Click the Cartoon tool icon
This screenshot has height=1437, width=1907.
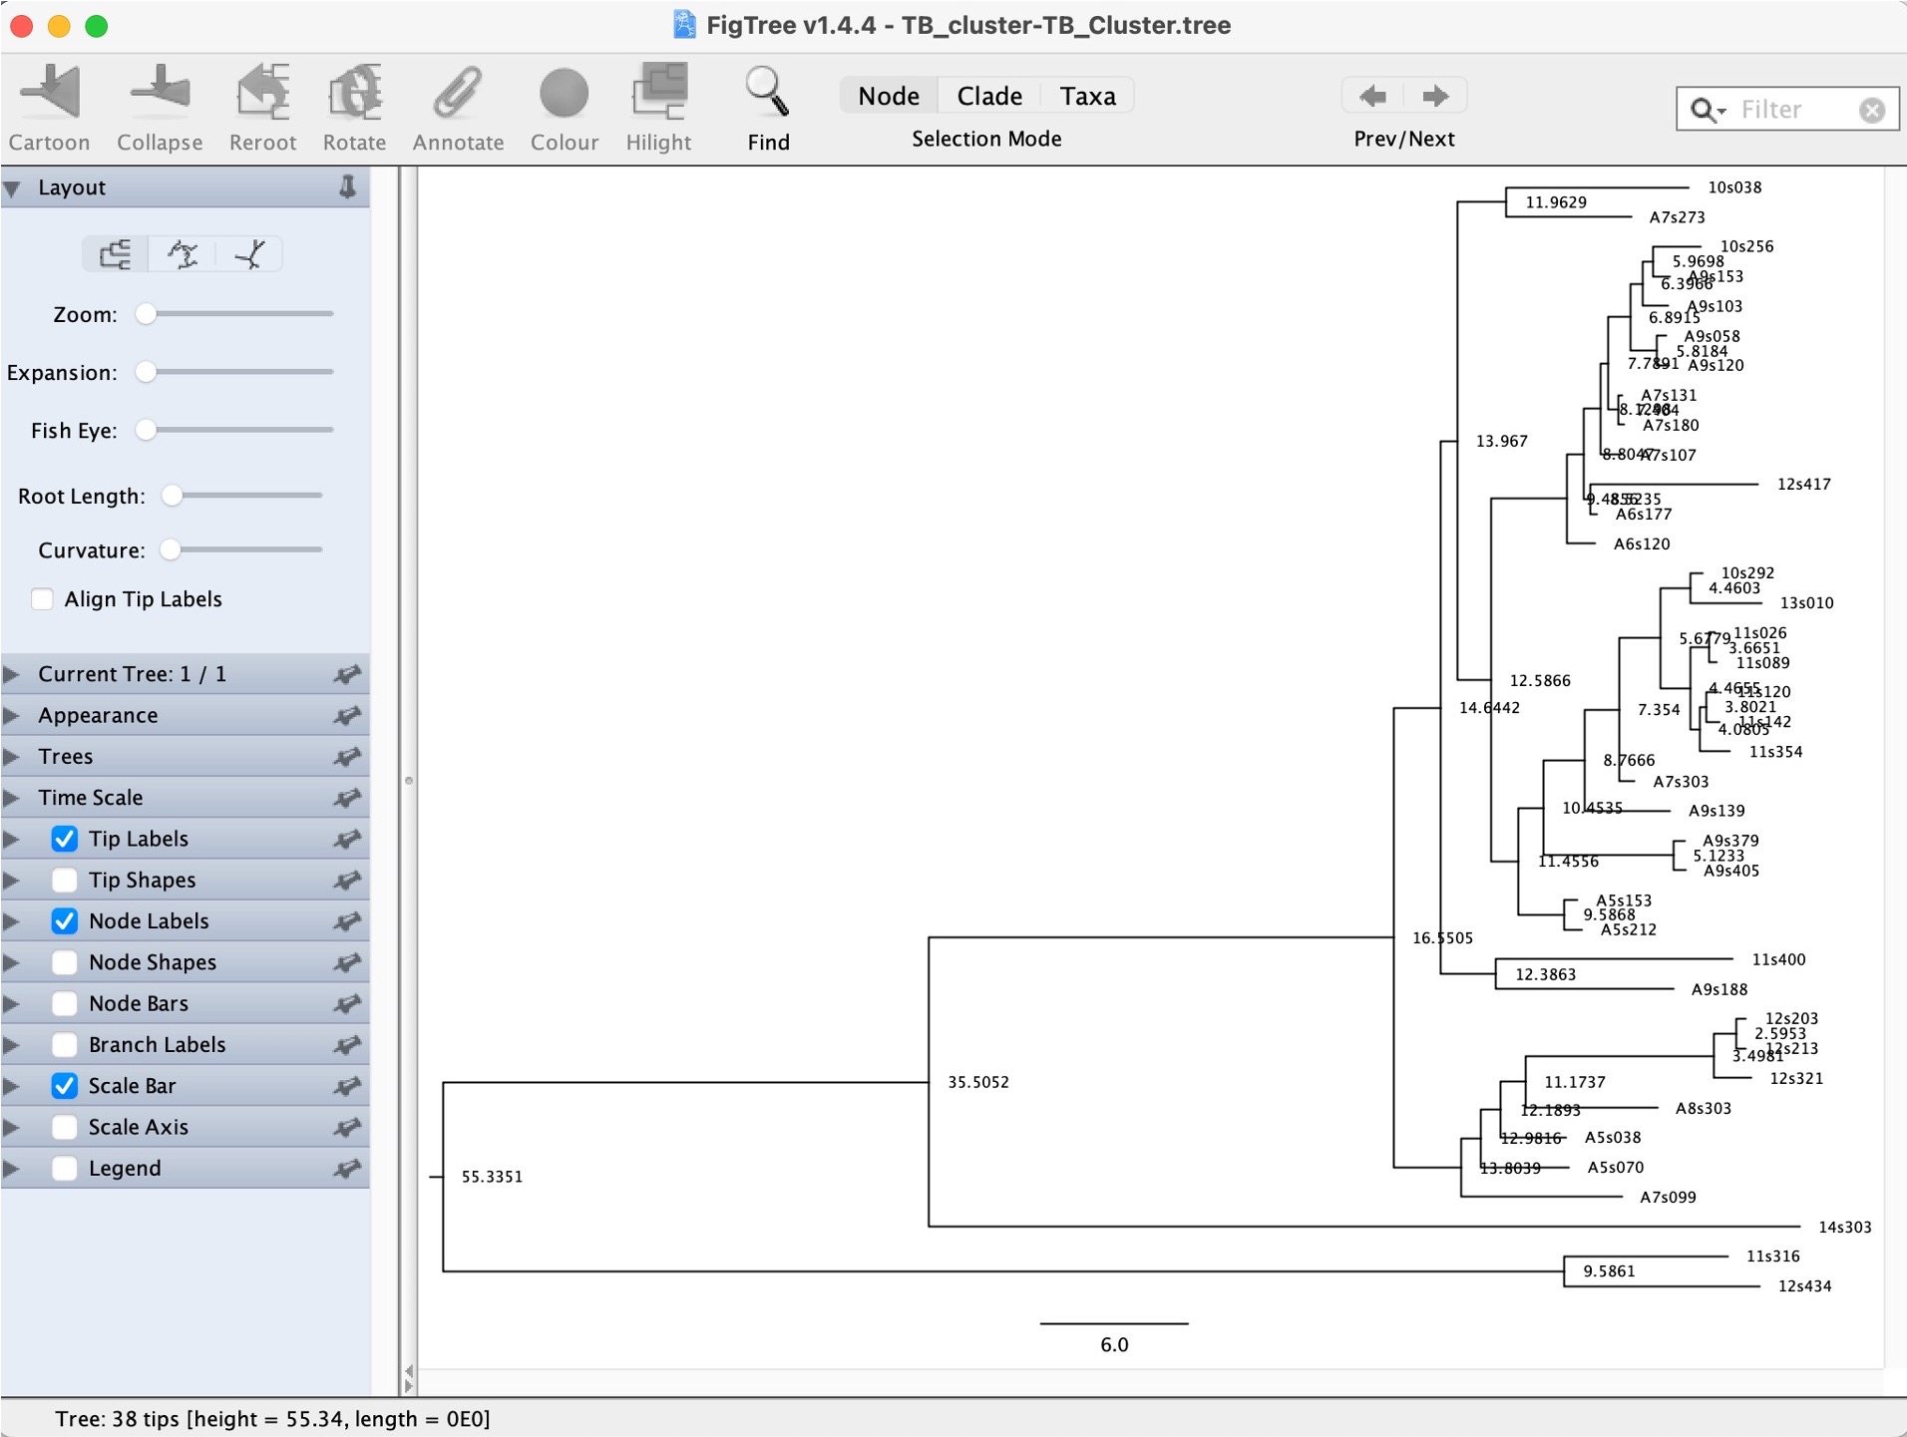(50, 94)
